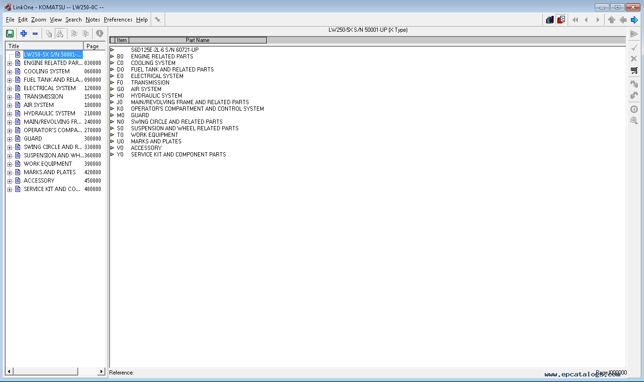Image resolution: width=644 pixels, height=382 pixels.
Task: Open OPERATOR'S COMPARTMENT AND CONTROL SYSTEM row
Action: 198,108
